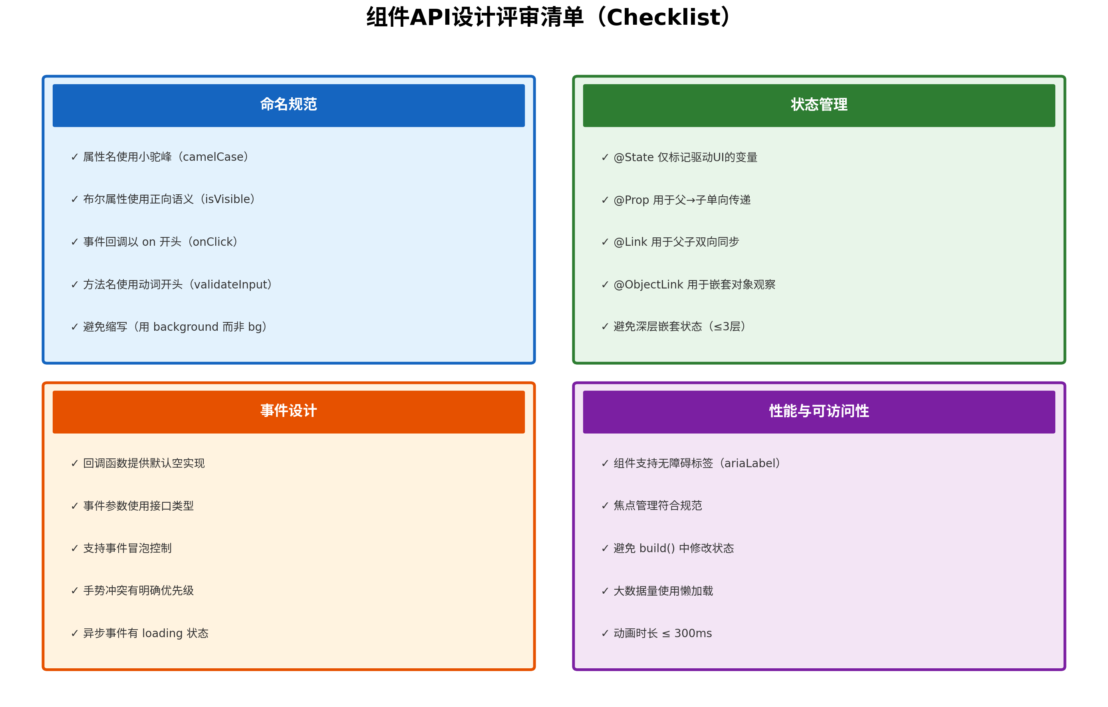Click item 动画时长 ≤ 300ms

point(657,634)
